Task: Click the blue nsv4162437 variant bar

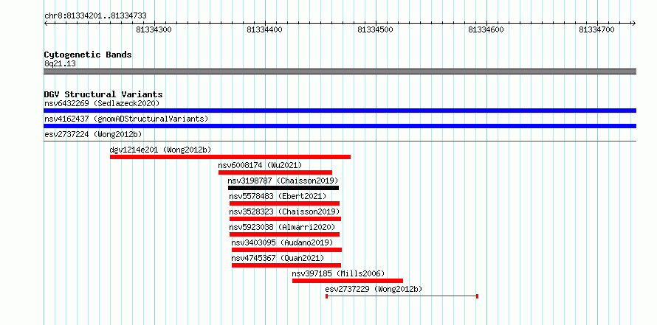Action: click(340, 126)
